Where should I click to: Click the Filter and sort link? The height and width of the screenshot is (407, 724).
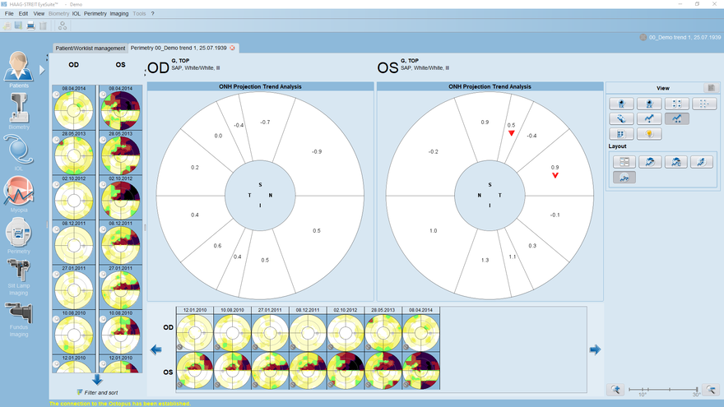click(x=100, y=393)
